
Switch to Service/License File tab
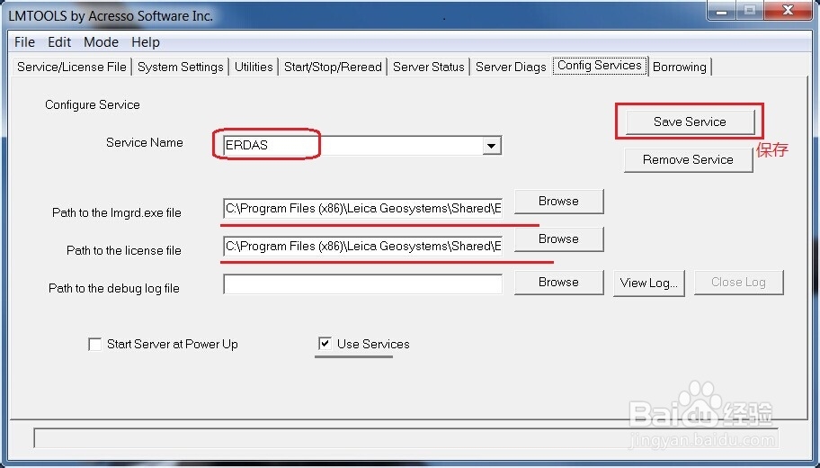point(72,67)
